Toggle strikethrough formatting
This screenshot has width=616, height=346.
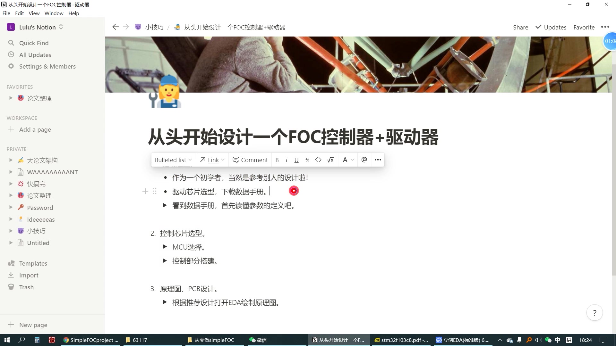tap(307, 160)
